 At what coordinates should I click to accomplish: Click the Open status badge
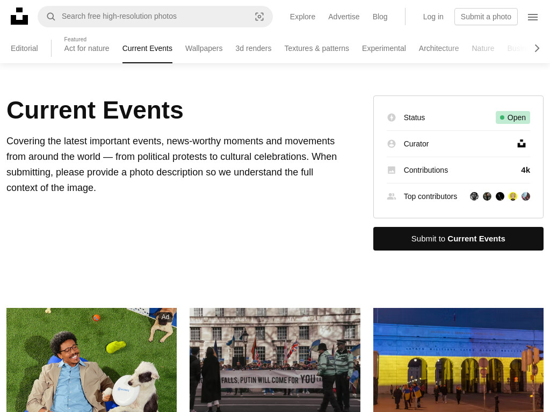[512, 117]
